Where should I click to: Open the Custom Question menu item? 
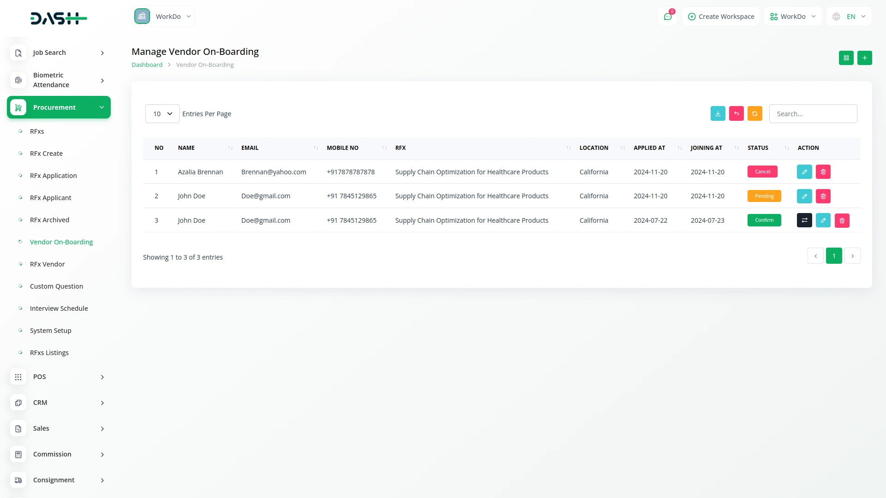point(56,286)
